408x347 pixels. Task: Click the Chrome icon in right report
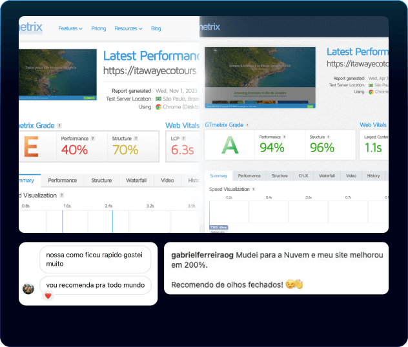coord(371,92)
